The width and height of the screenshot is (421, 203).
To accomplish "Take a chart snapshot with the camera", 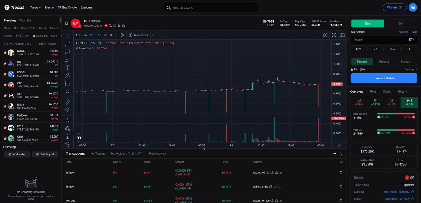I will (342, 35).
